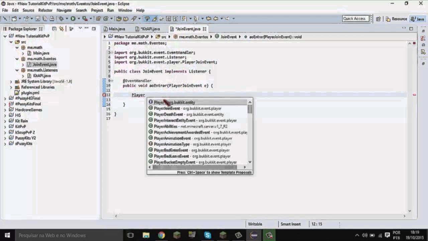
Task: Expand the HardcoreGames project
Action: click(x=5, y=109)
